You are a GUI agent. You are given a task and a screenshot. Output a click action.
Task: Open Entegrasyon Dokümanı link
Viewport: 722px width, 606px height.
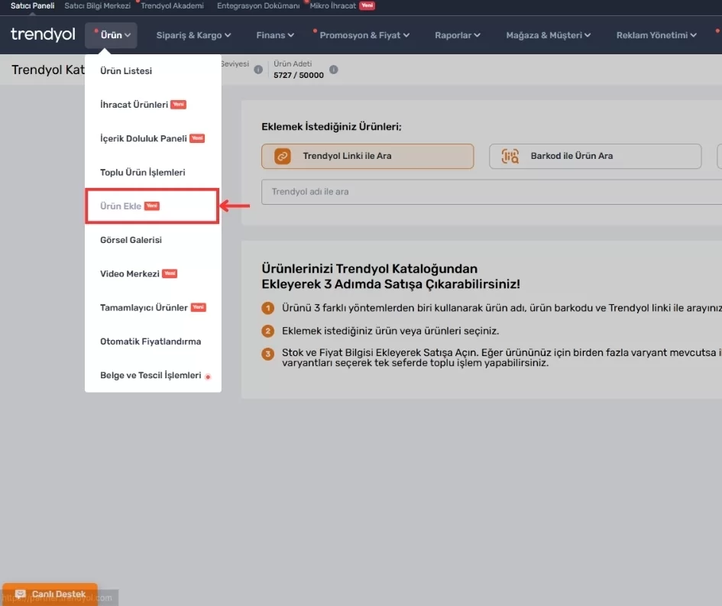(258, 6)
